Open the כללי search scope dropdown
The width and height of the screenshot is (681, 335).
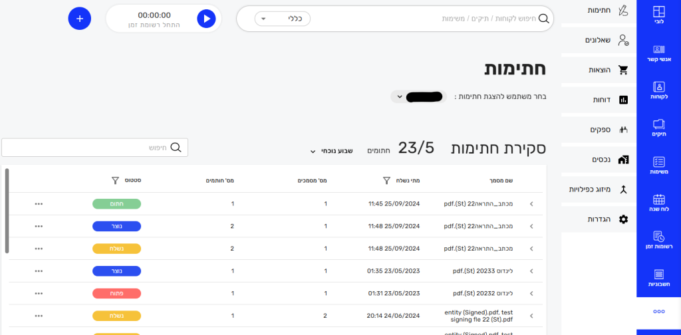(282, 19)
